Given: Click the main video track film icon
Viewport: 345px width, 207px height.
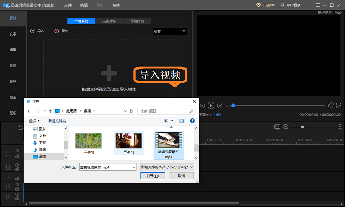Looking at the screenshot, I should coord(8,153).
